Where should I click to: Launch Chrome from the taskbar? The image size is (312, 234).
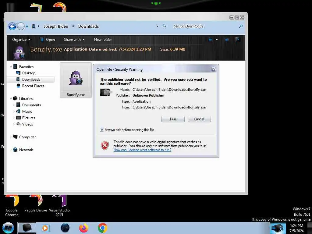click(x=102, y=228)
